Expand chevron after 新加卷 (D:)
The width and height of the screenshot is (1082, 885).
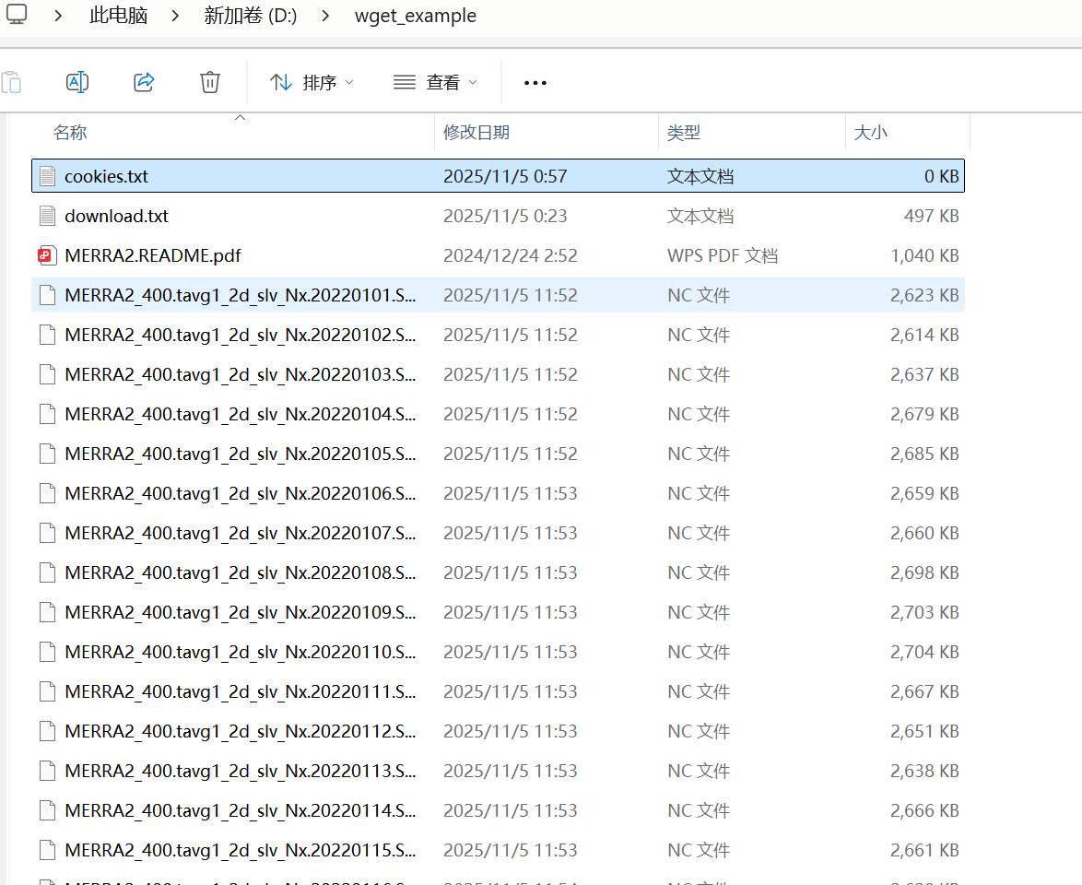[325, 15]
